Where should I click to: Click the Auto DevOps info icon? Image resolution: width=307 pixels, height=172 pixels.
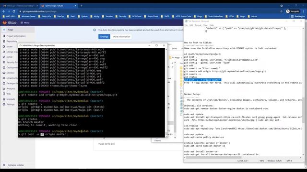[x=94, y=30]
